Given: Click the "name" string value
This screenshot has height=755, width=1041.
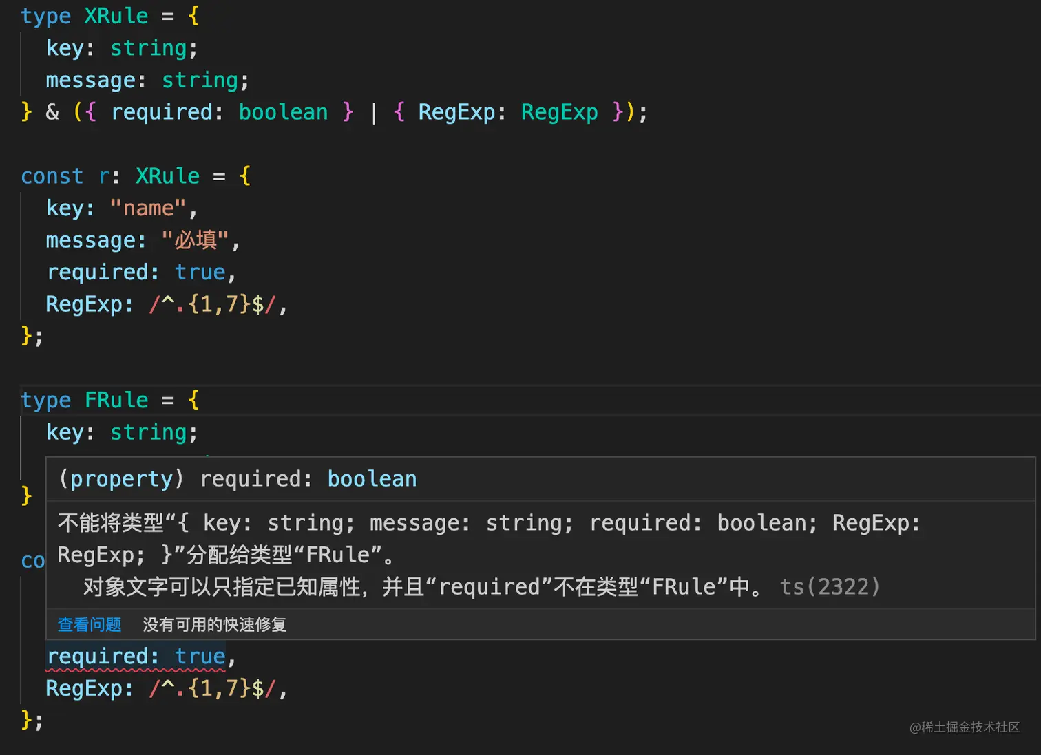Looking at the screenshot, I should click(148, 208).
